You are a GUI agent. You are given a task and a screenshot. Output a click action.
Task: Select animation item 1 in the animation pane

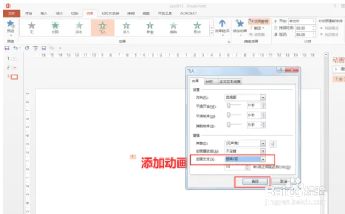339,79
